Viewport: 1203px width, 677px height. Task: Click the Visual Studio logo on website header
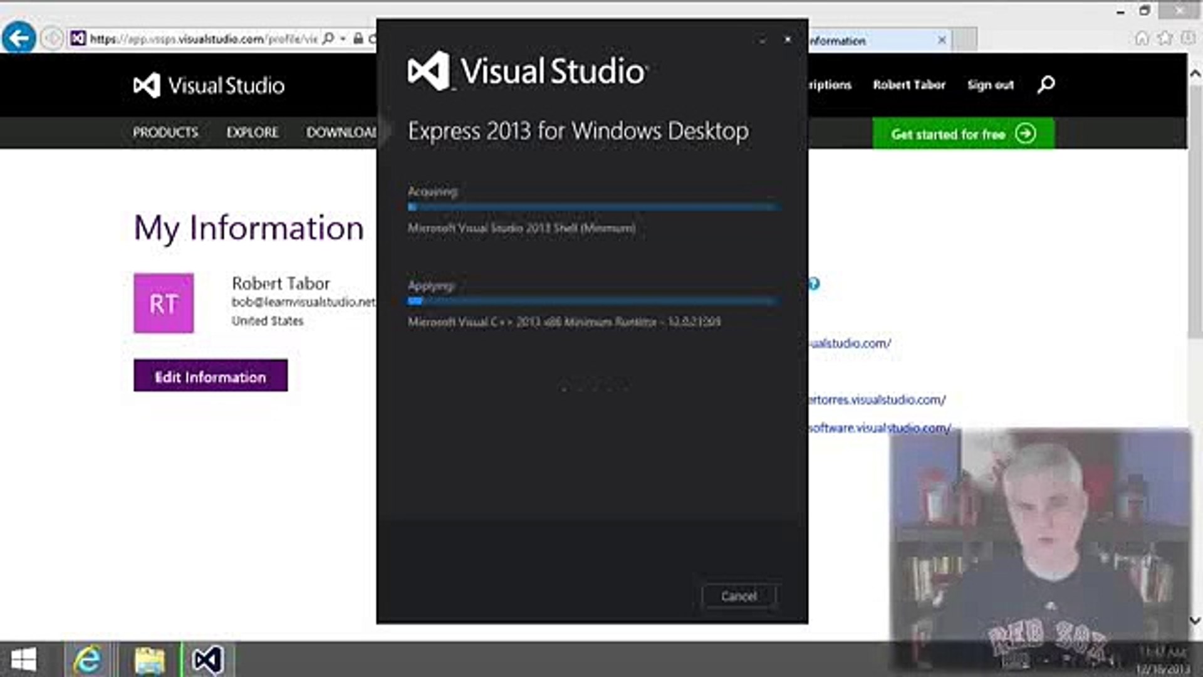[x=209, y=85]
